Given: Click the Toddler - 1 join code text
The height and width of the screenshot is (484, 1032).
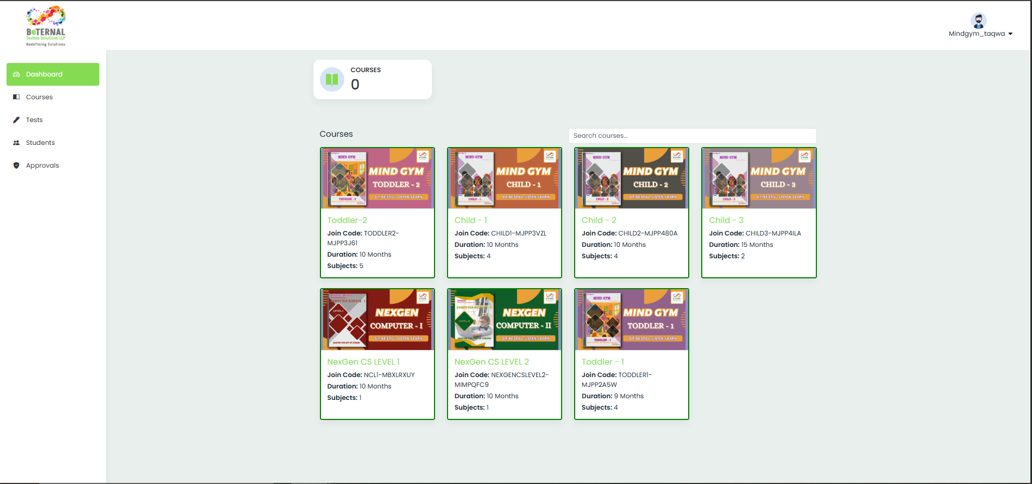Looking at the screenshot, I should click(616, 380).
